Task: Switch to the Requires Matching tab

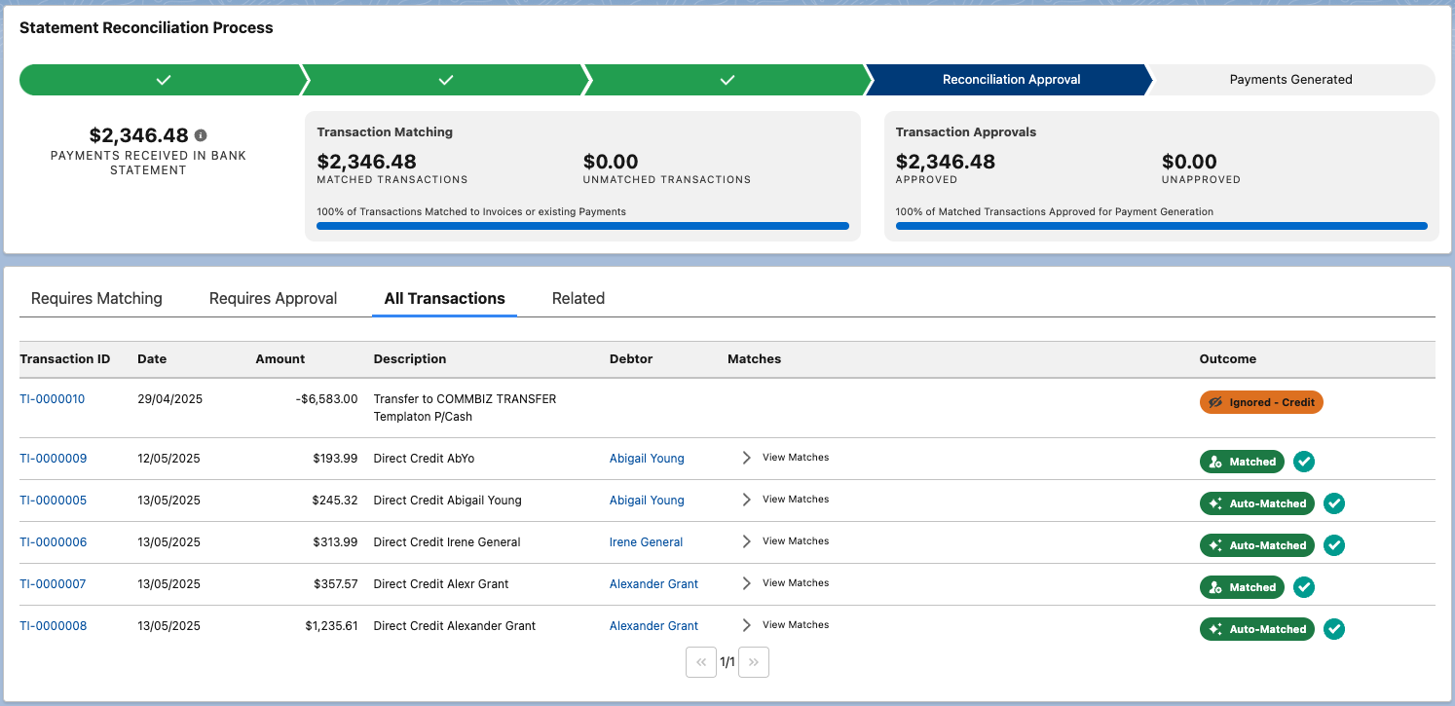Action: 96,298
